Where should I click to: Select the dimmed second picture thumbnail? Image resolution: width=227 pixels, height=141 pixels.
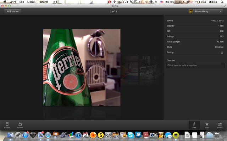129,68
